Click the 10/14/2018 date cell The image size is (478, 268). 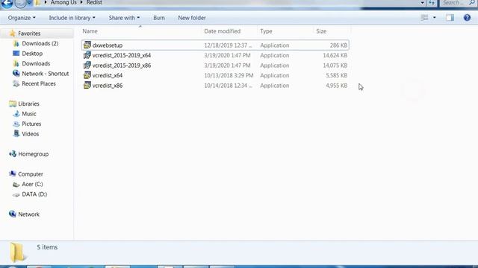228,86
